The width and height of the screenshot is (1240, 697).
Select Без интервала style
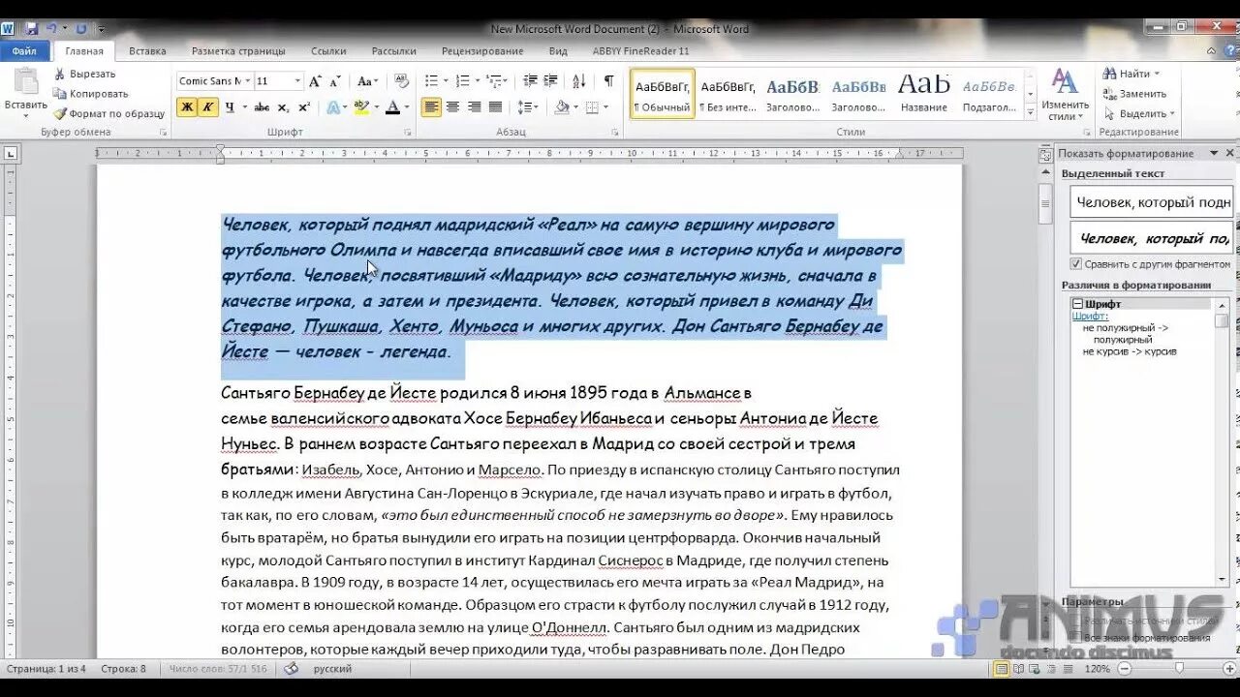tap(728, 94)
